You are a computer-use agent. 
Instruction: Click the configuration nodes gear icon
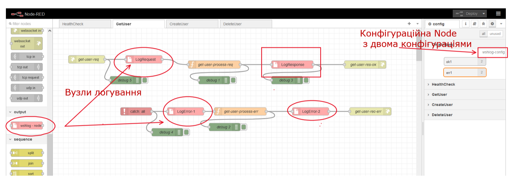492,24
